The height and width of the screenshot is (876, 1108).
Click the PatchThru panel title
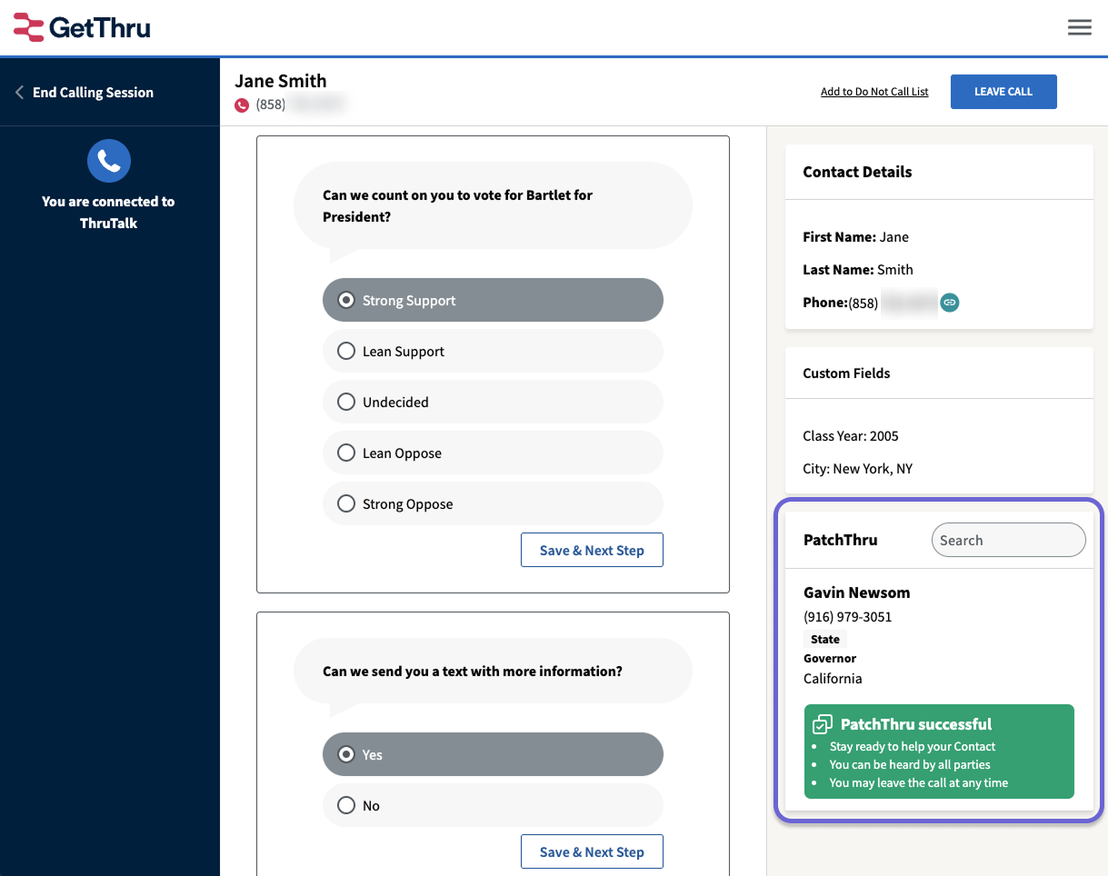coord(841,540)
